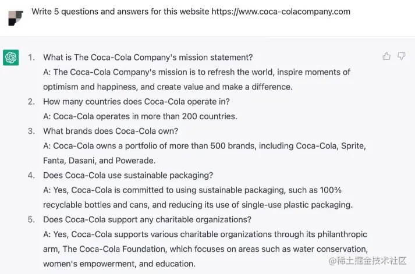Image resolution: width=415 pixels, height=274 pixels.
Task: Click the 'women's empowerment, and education' line
Action: (x=119, y=264)
